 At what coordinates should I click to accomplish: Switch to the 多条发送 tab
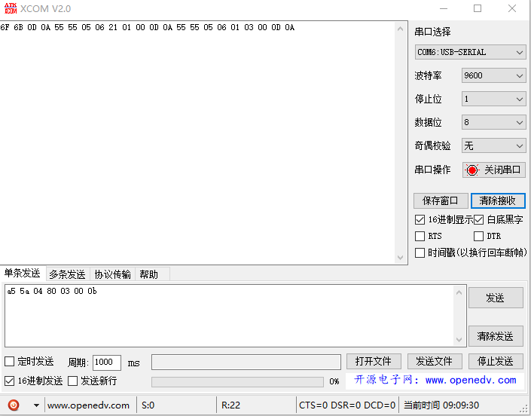pos(67,274)
